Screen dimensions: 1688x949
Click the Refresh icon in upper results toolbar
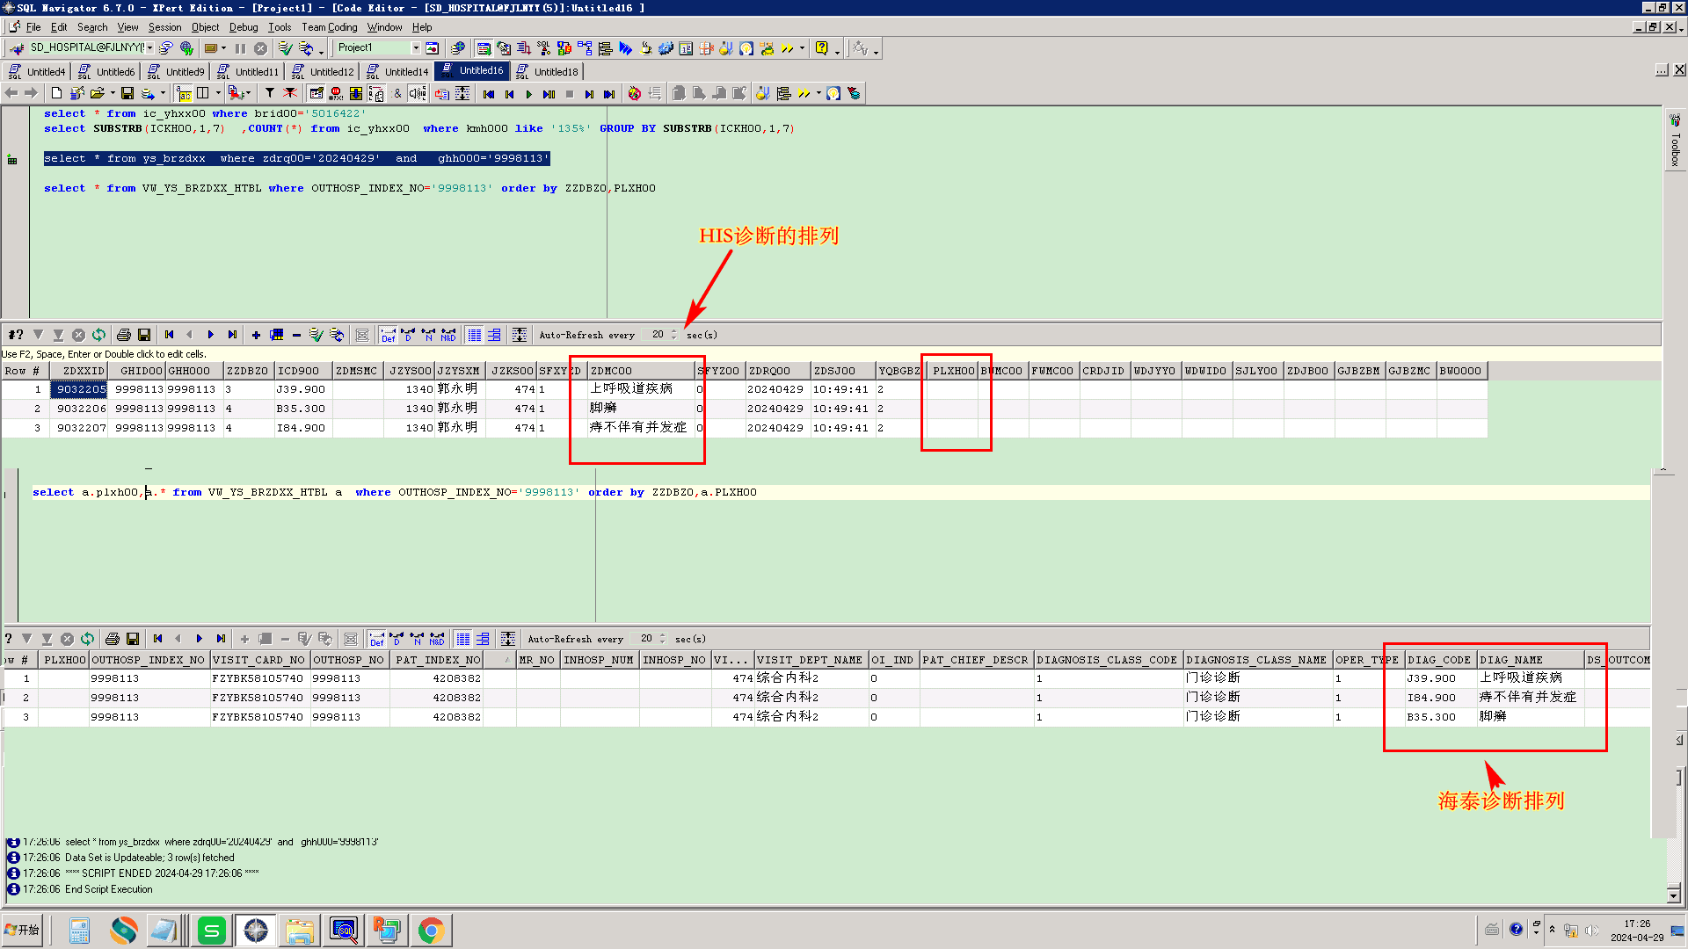(98, 335)
